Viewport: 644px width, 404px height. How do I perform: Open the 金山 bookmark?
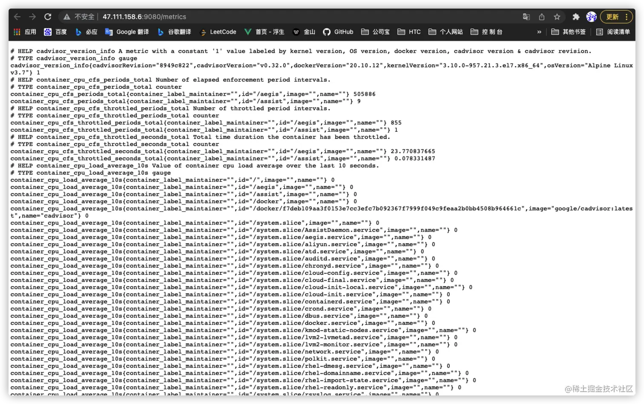(x=304, y=32)
